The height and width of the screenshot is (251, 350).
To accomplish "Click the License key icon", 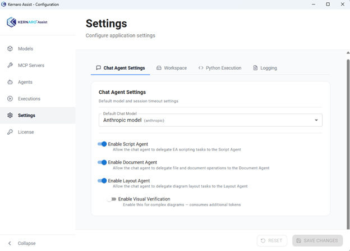I will pyautogui.click(x=10, y=132).
